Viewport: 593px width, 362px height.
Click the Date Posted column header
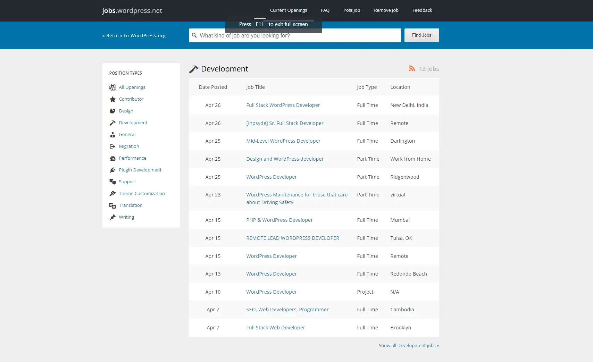[x=213, y=87]
